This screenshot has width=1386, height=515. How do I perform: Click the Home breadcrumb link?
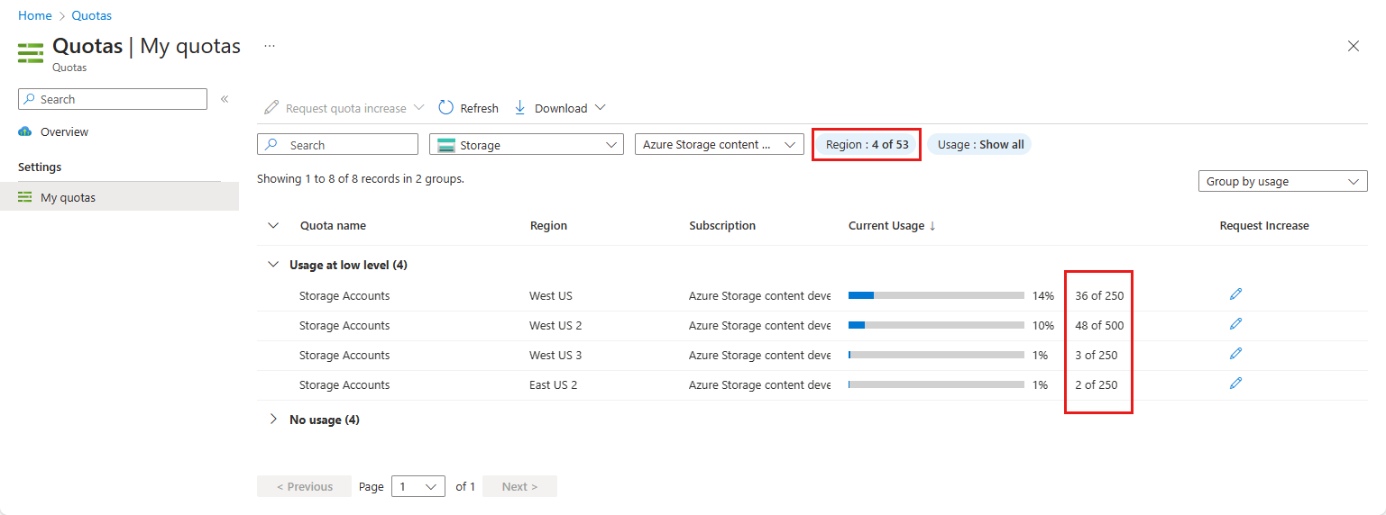coord(34,15)
